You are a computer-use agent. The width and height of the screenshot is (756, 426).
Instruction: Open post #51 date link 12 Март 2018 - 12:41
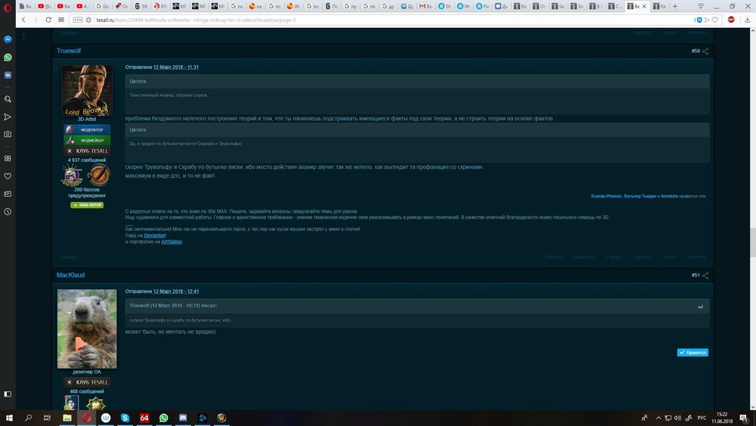coord(176,291)
